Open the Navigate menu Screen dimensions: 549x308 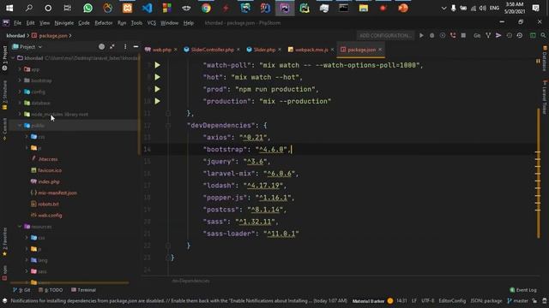coord(63,23)
